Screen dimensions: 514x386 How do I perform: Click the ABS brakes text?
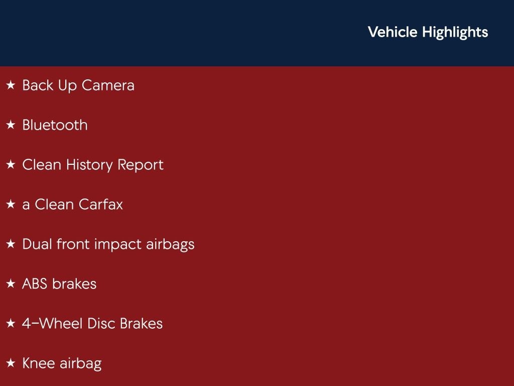59,284
